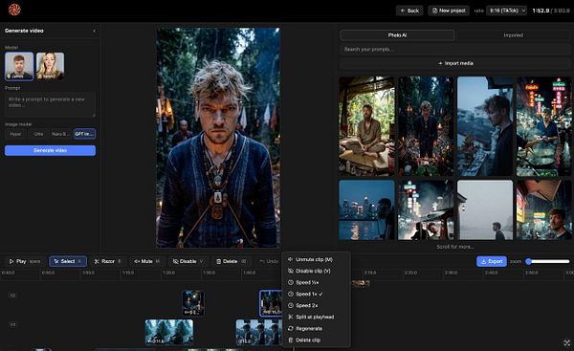Click the Mute toolbar button
The image size is (574, 351).
pyautogui.click(x=146, y=261)
